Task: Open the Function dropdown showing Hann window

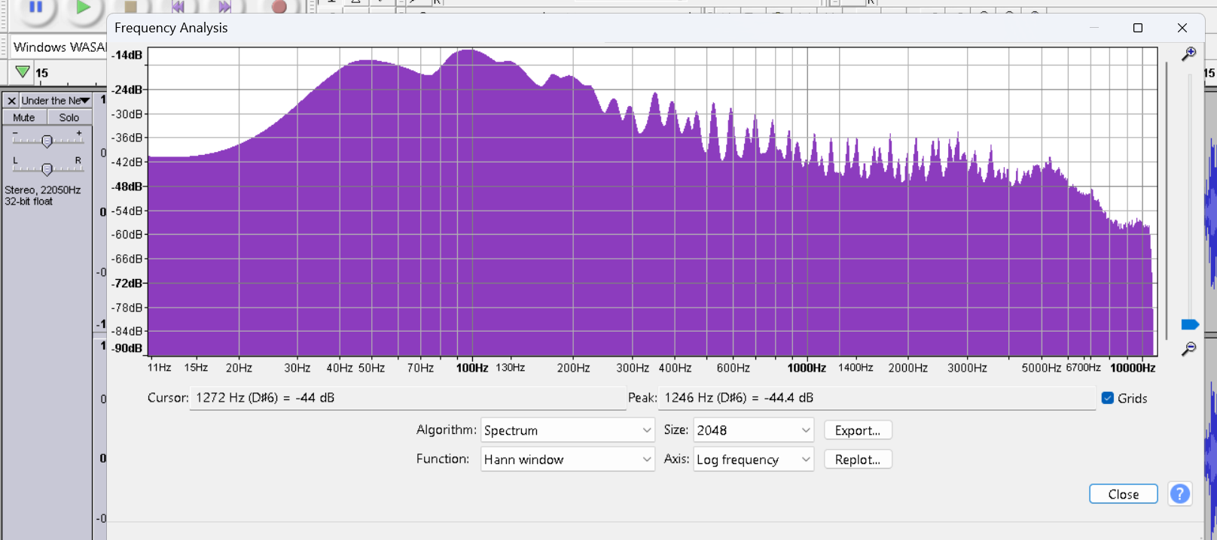Action: click(x=567, y=460)
